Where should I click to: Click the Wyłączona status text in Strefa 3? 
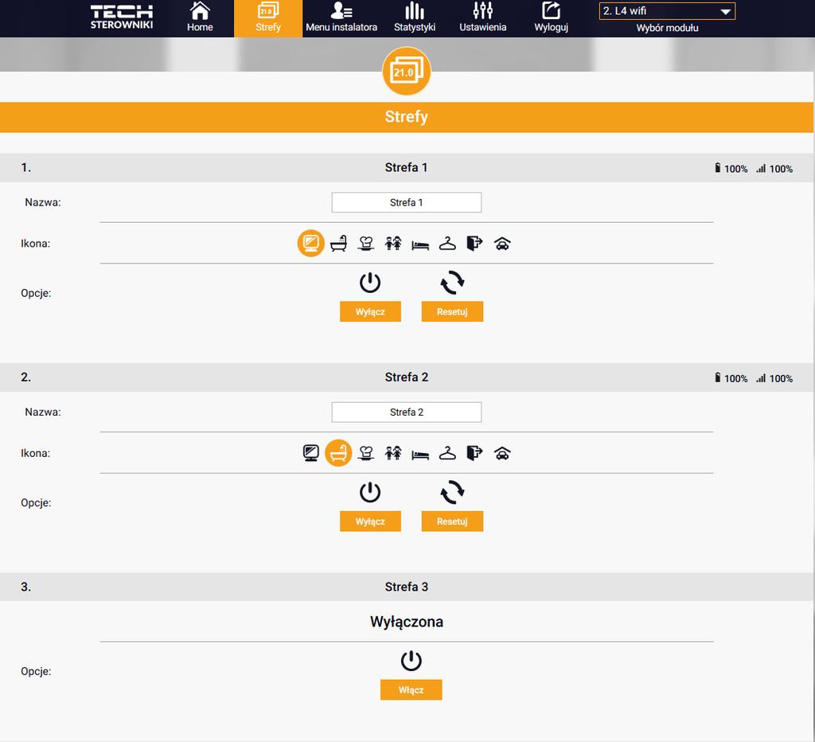pos(407,621)
